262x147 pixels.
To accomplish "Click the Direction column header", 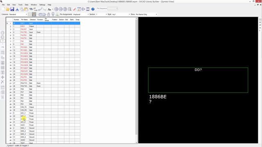I will [x=33, y=20].
